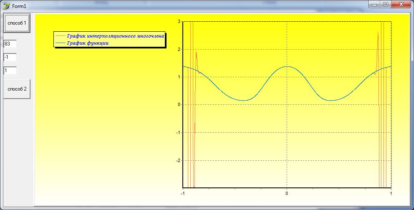Click the Form1 window title text
Image resolution: width=414 pixels, height=210 pixels.
(x=19, y=6)
